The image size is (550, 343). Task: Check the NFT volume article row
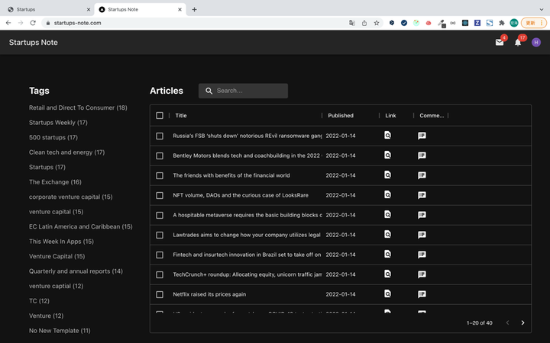click(160, 195)
